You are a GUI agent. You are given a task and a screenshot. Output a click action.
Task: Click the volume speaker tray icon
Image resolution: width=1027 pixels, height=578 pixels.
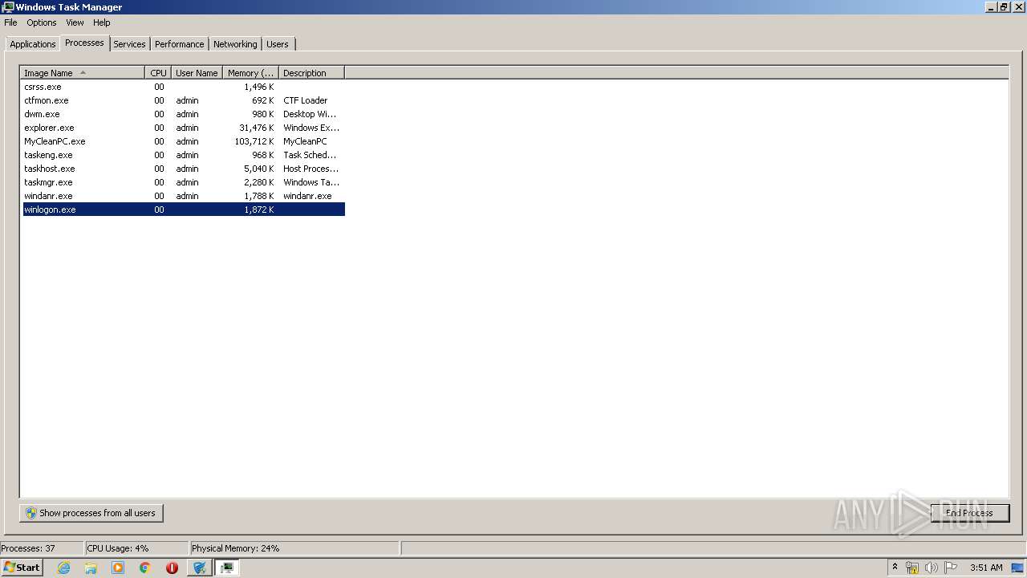[932, 568]
